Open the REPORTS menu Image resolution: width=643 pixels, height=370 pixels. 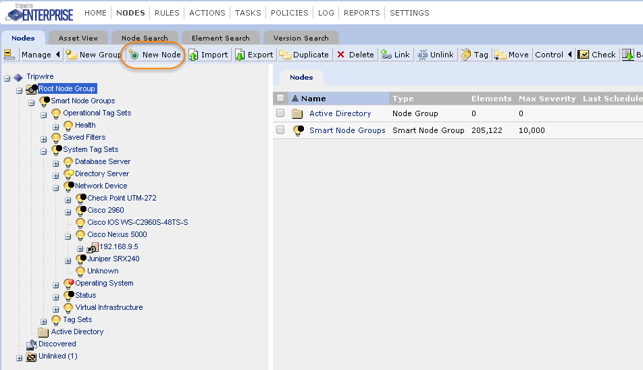coord(362,13)
